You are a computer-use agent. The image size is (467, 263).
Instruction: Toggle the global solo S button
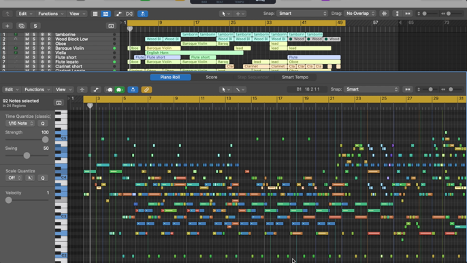coord(35,26)
